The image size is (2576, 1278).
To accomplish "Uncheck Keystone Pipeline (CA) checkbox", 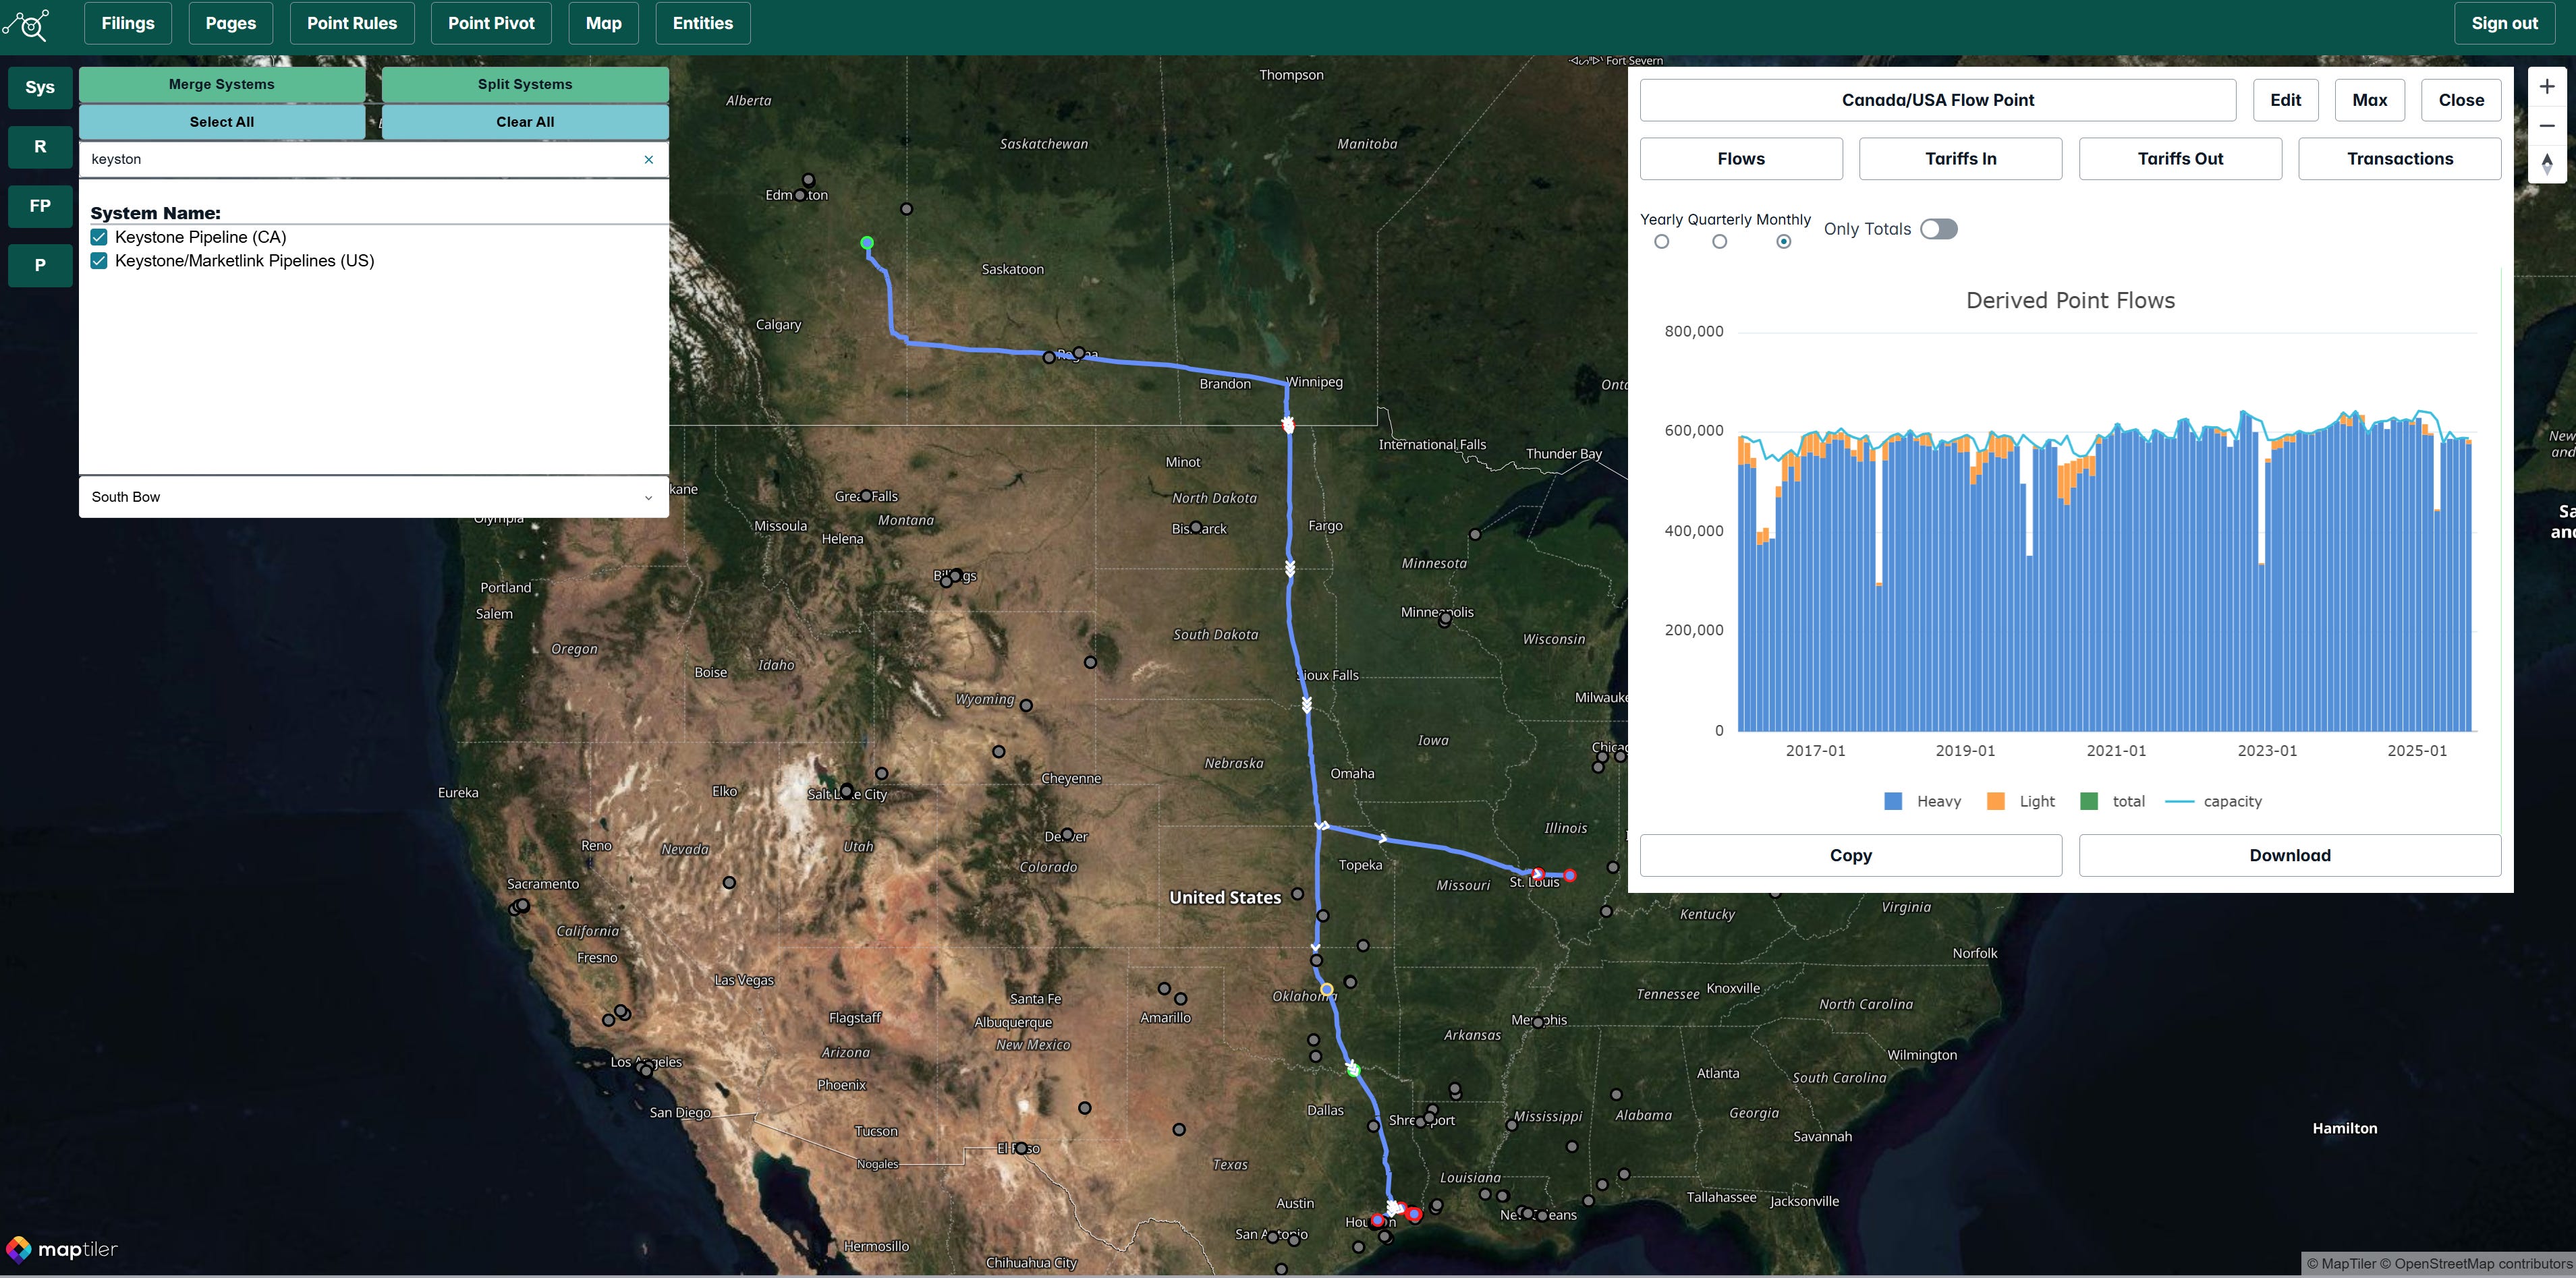I will 99,237.
